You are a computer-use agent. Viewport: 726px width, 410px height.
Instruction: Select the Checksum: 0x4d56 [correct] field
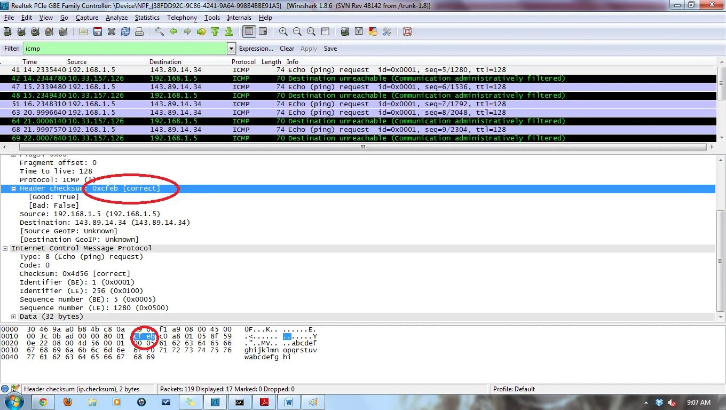pyautogui.click(x=75, y=274)
